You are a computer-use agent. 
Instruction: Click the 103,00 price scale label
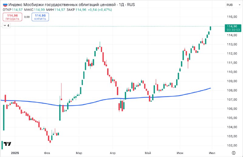pos(232,136)
